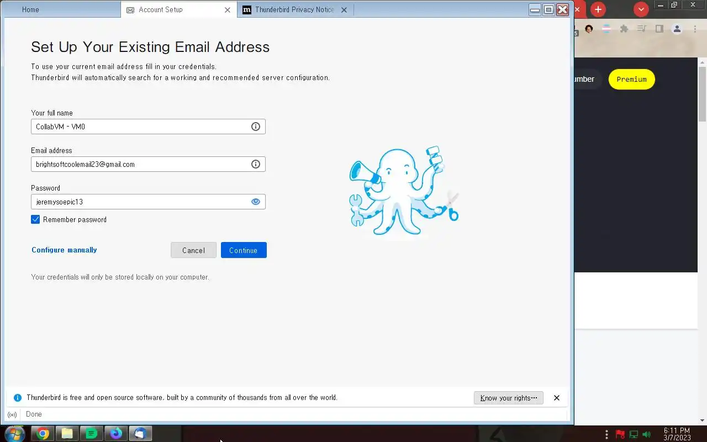Click the Configure manually link
The image size is (707, 442).
[x=64, y=250]
